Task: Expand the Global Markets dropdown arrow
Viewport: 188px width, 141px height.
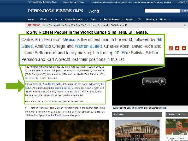Action: pos(87,19)
